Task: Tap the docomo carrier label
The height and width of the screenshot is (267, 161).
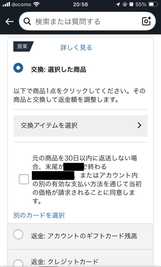Action: pyautogui.click(x=22, y=4)
